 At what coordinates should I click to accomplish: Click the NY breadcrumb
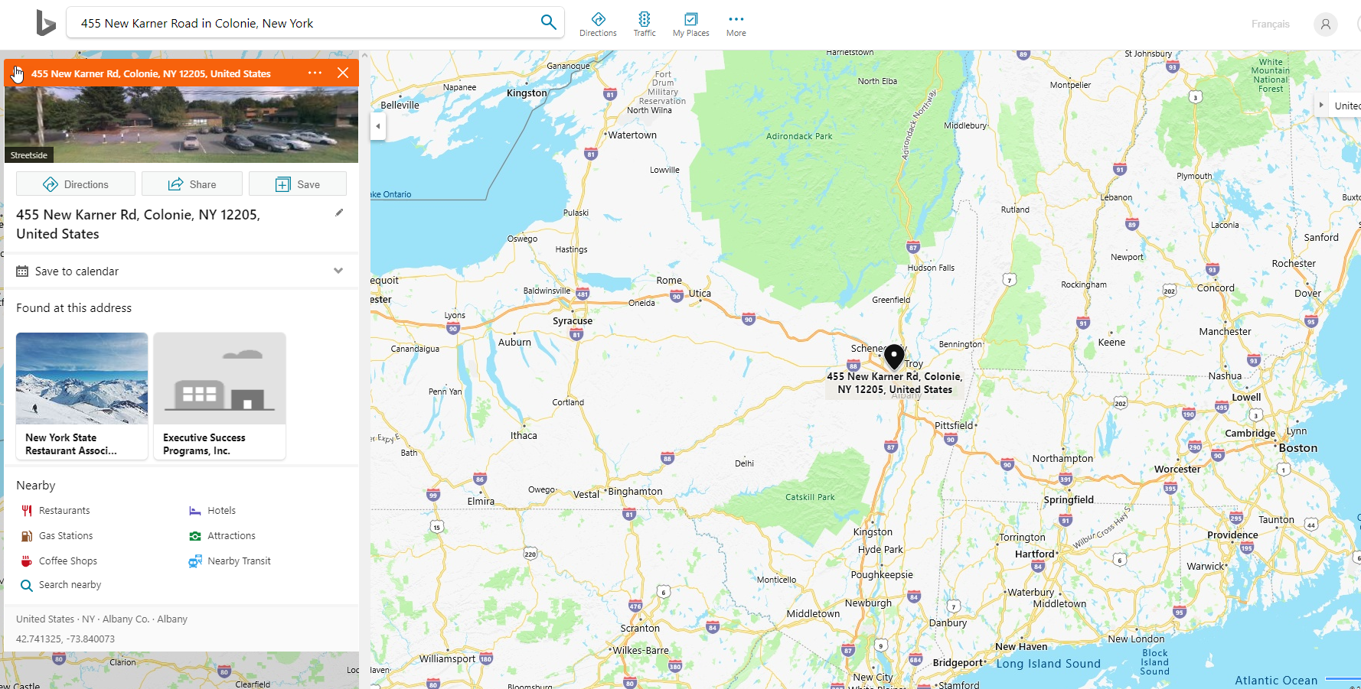point(89,619)
